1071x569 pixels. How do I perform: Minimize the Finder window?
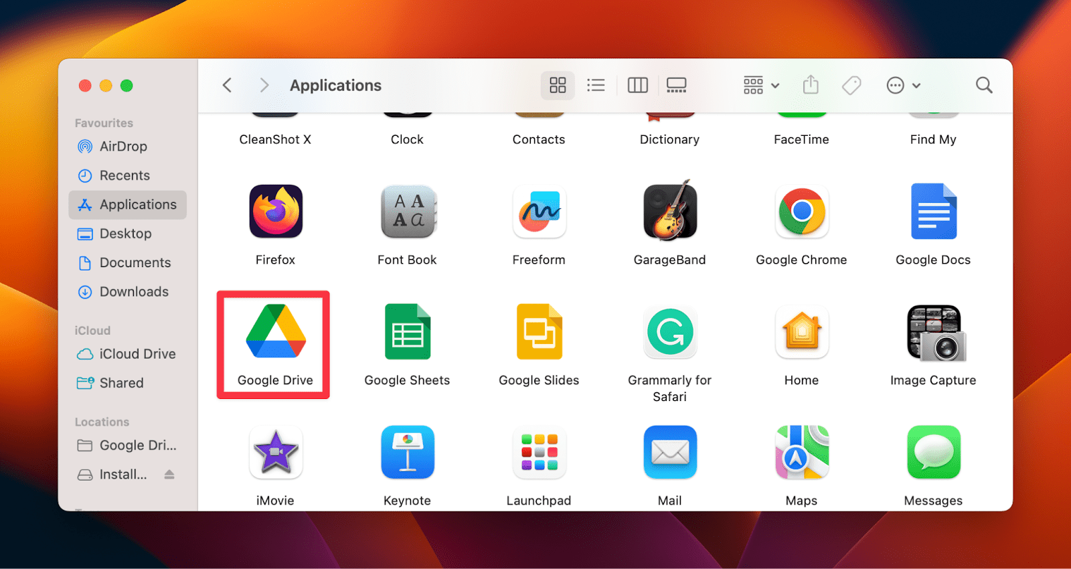106,86
